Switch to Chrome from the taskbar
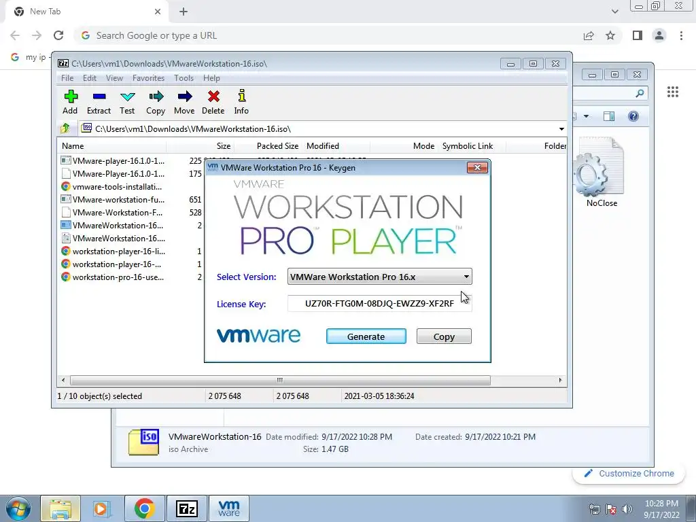Image resolution: width=696 pixels, height=522 pixels. (144, 508)
